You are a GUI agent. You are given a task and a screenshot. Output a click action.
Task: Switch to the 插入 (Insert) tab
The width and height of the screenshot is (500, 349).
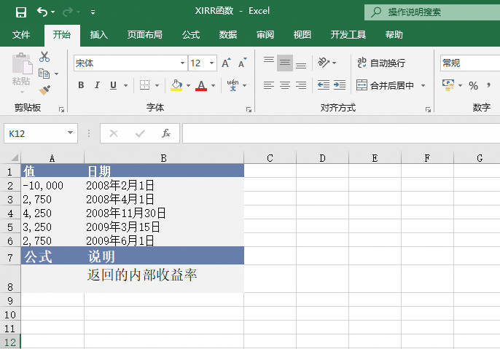point(99,34)
